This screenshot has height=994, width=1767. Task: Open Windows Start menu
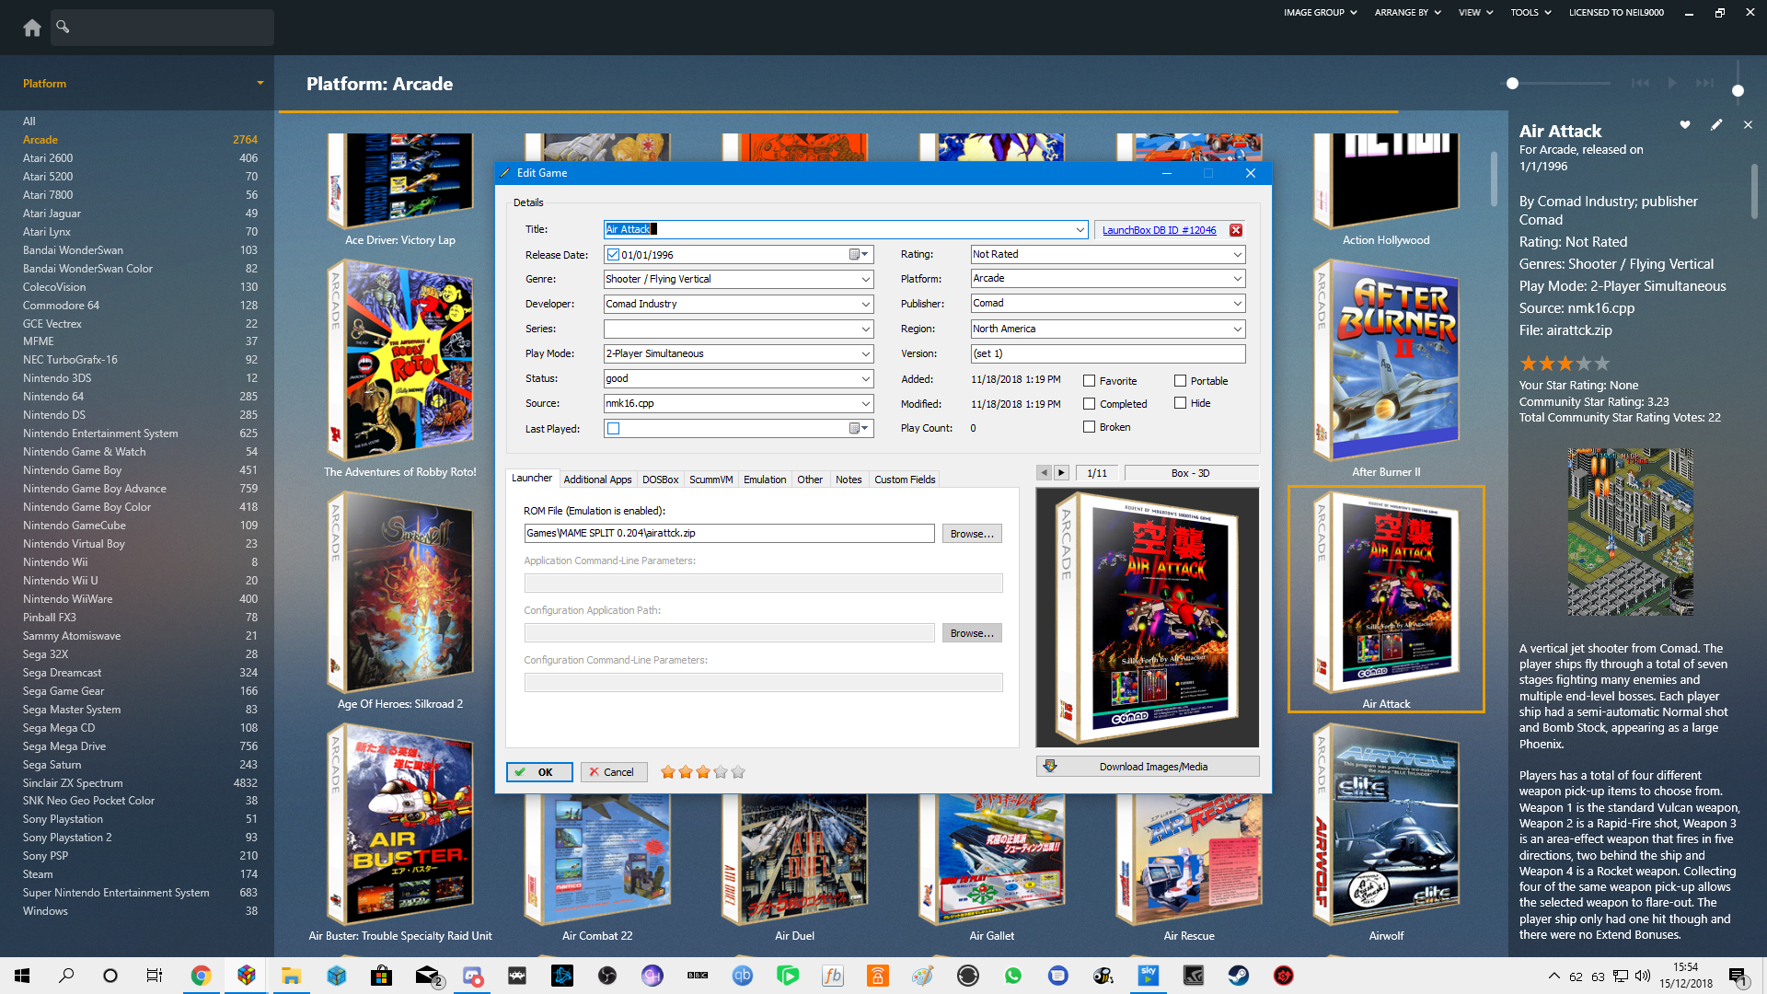22,976
